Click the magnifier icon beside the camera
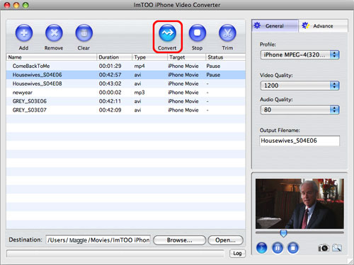This screenshot has width=354, height=265. 337,248
